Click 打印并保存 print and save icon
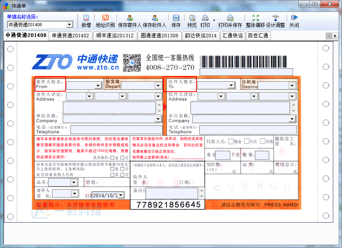This screenshot has height=248, width=342. point(230,21)
